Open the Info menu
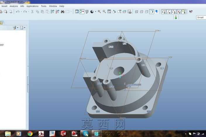 point(22,6)
